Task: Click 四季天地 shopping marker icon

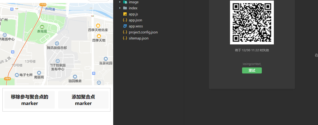Action: point(99,36)
